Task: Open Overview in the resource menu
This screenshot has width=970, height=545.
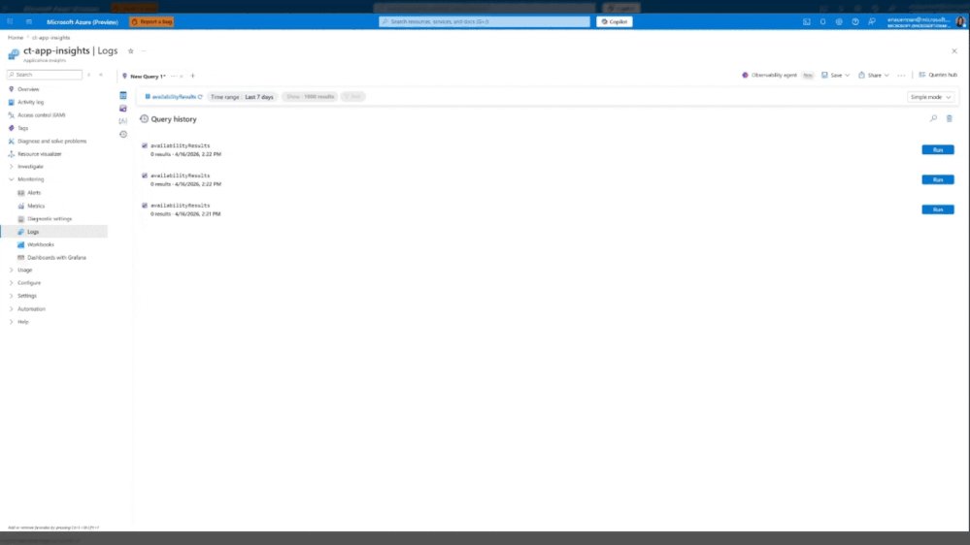Action: tap(28, 89)
